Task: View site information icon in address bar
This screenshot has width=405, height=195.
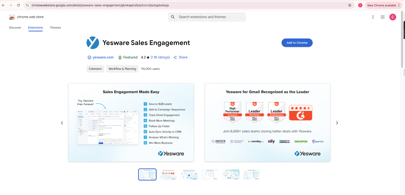Action: [27, 5]
